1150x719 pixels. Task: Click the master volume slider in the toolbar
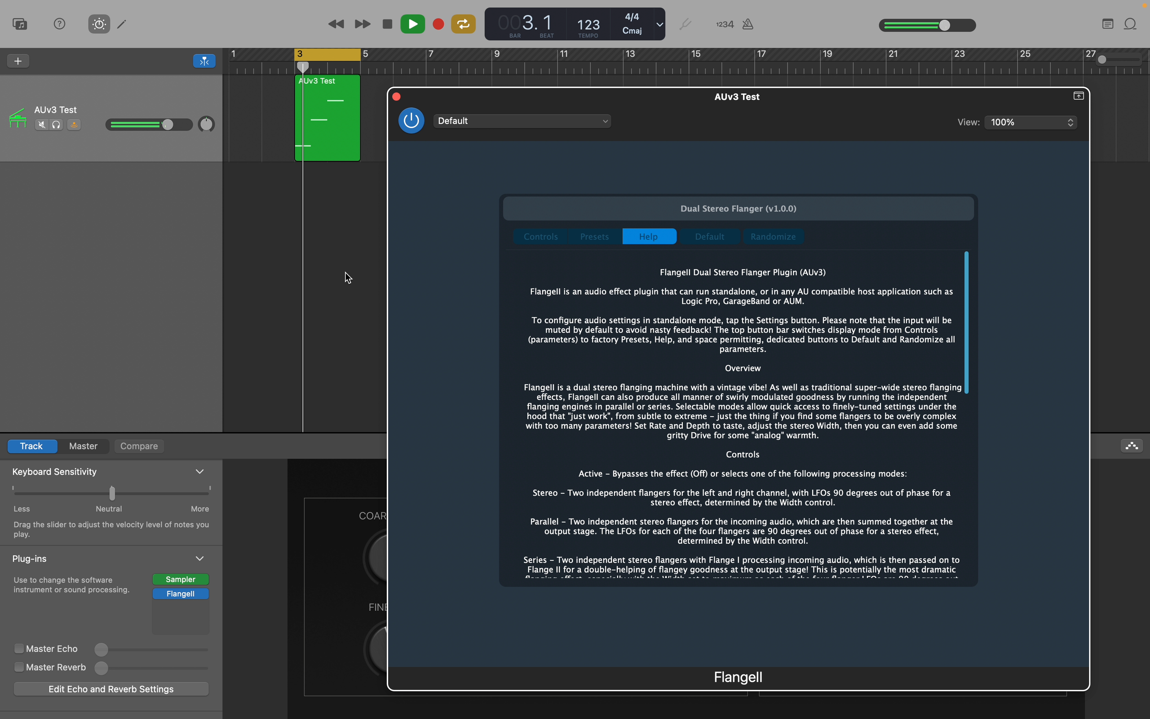927,25
